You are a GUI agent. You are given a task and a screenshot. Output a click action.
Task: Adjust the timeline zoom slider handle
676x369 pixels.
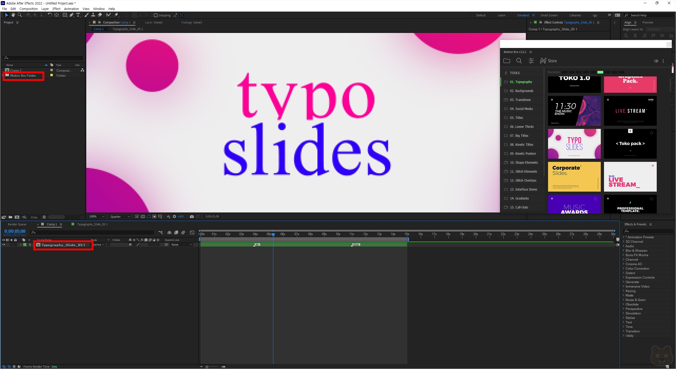pos(207,367)
